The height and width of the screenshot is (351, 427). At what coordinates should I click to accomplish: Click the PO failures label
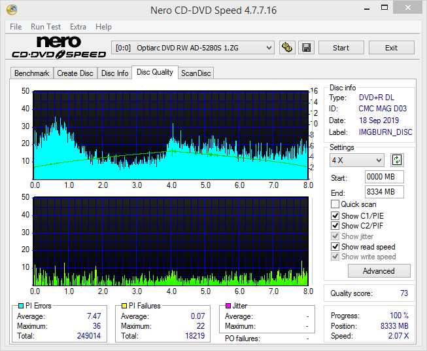coord(243,339)
